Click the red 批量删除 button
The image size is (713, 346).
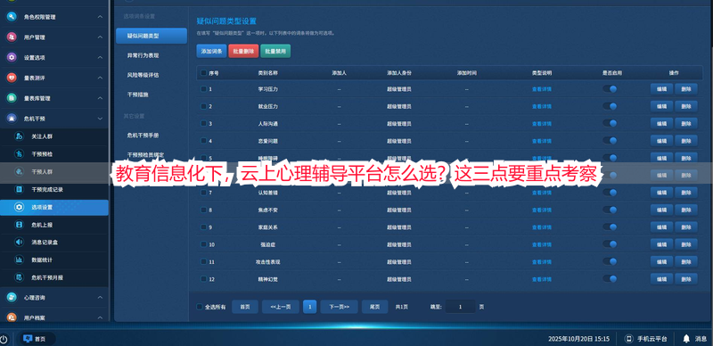[243, 51]
